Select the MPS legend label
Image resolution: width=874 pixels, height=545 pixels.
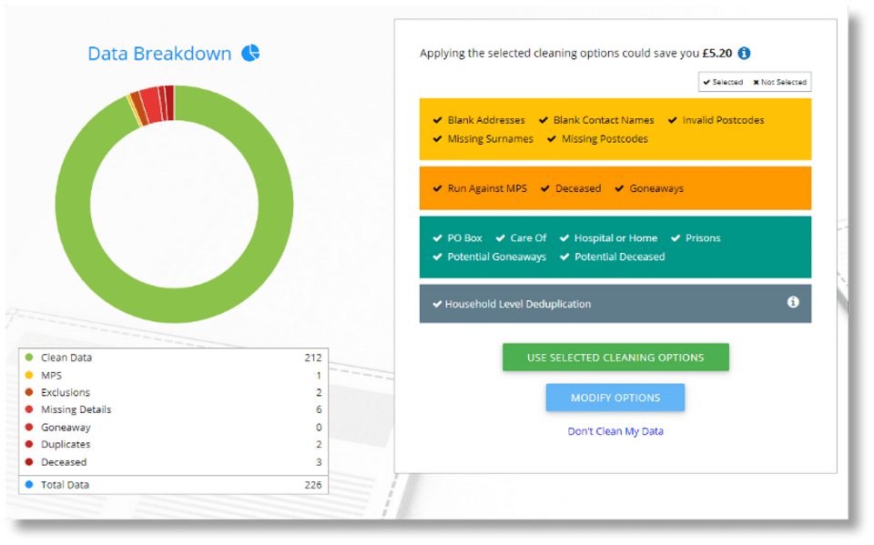tap(51, 376)
